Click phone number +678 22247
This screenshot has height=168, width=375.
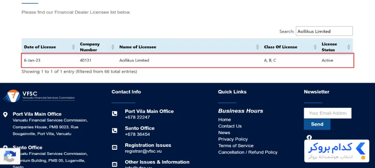pos(137,117)
